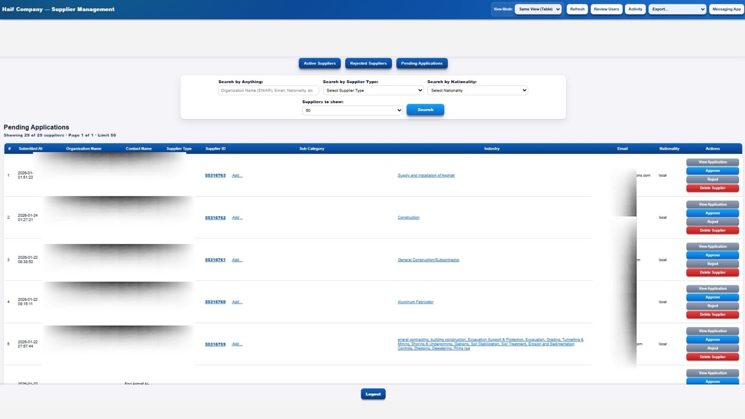Switch to Active Suppliers tab

319,63
